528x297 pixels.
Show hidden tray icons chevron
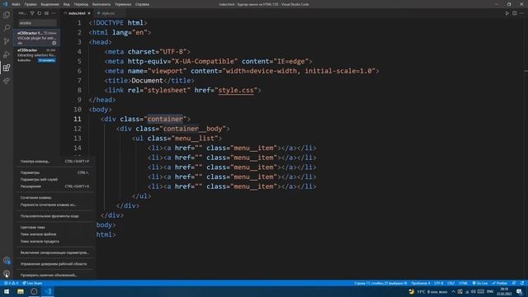(x=453, y=291)
